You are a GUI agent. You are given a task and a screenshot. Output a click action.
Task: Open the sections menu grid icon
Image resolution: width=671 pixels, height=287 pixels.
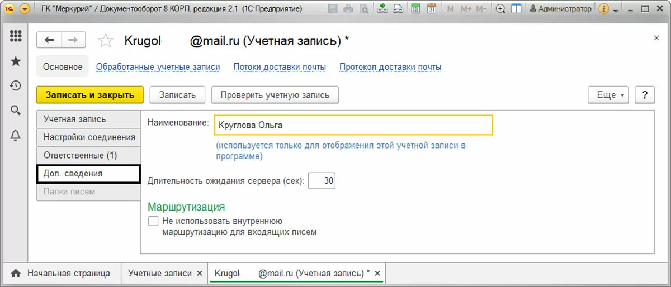pyautogui.click(x=16, y=36)
